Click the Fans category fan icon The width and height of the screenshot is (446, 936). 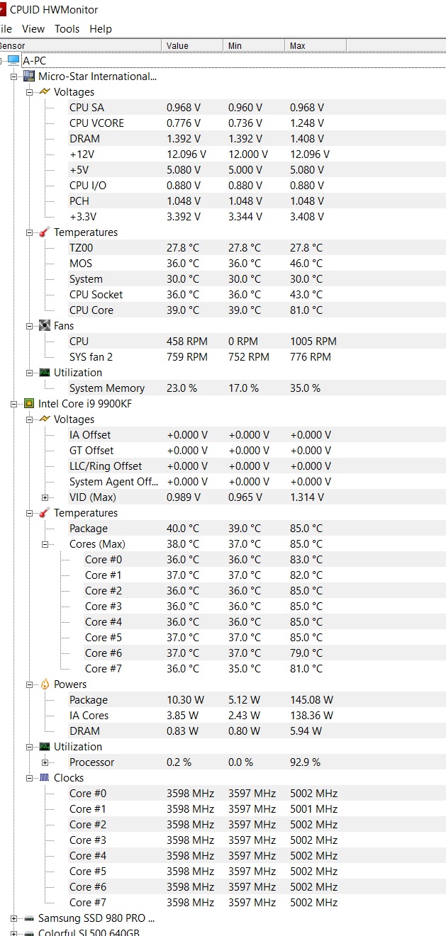[x=45, y=326]
